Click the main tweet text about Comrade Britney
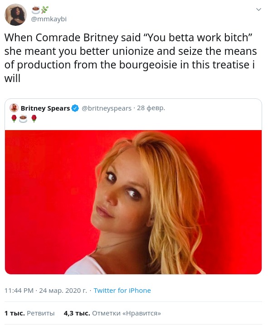The height and width of the screenshot is (325, 268). [x=131, y=58]
